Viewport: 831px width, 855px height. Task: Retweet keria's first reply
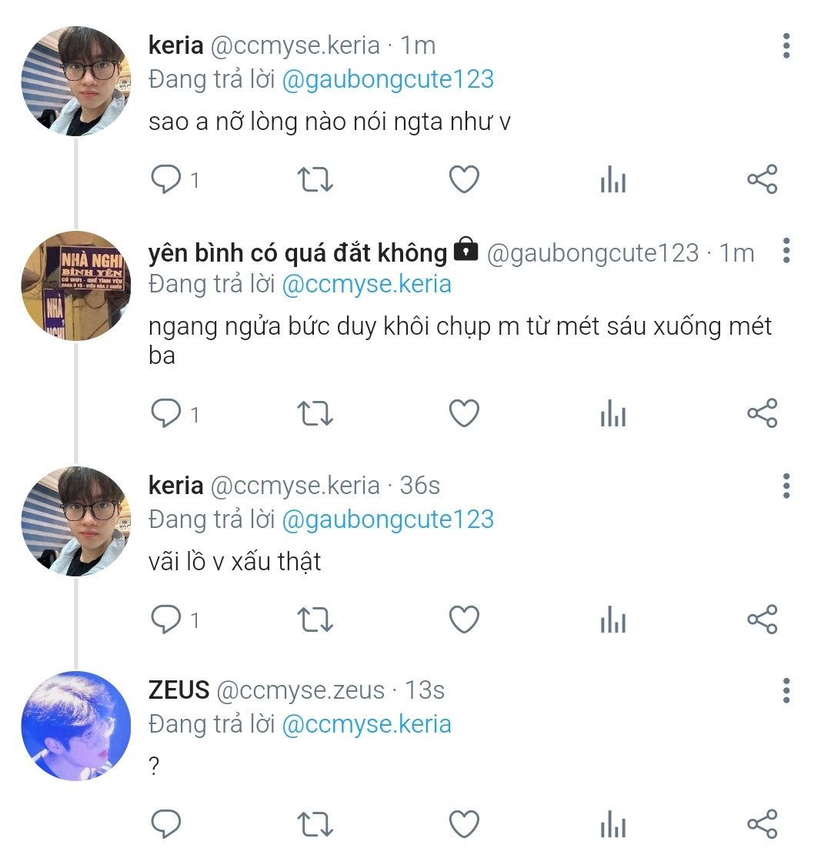pos(315,180)
